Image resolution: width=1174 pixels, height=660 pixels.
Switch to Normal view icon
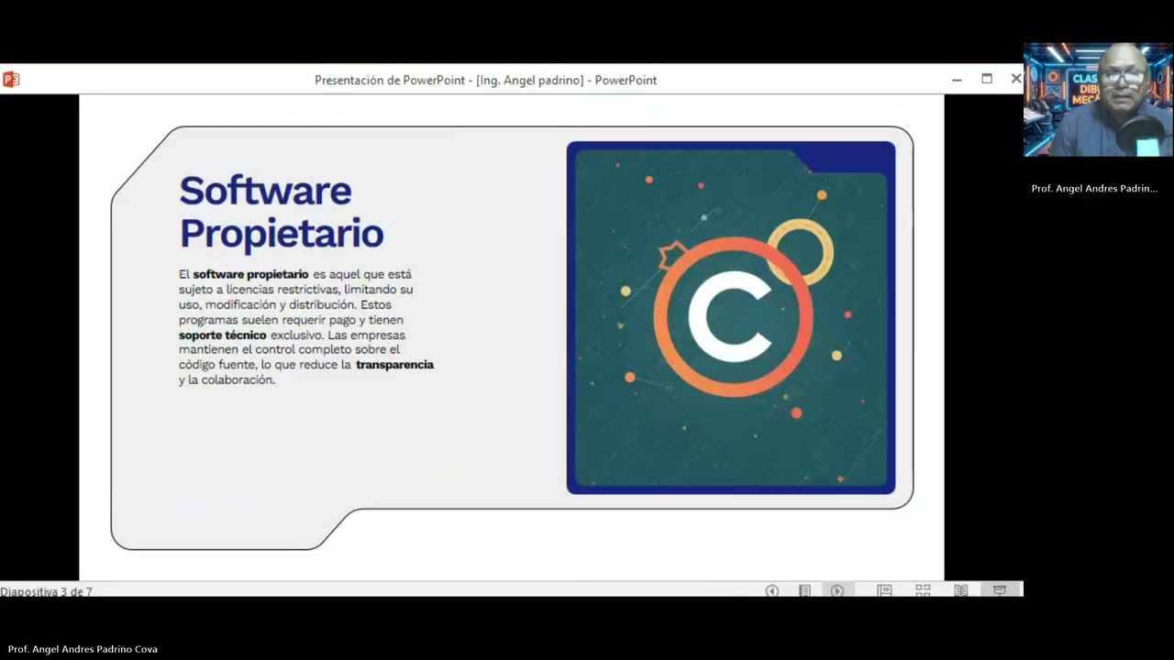884,591
